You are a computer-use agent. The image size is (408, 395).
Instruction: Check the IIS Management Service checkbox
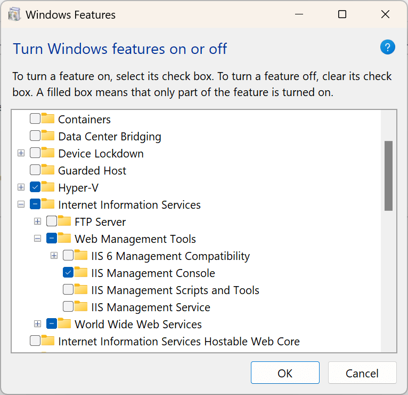tap(68, 306)
